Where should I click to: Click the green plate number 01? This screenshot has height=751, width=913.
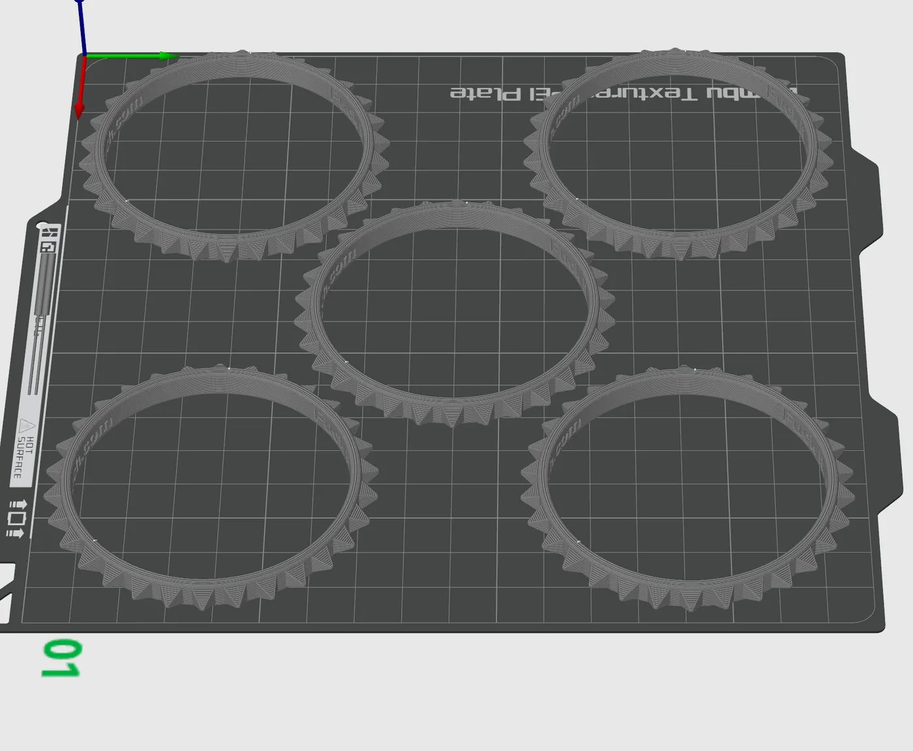(61, 658)
